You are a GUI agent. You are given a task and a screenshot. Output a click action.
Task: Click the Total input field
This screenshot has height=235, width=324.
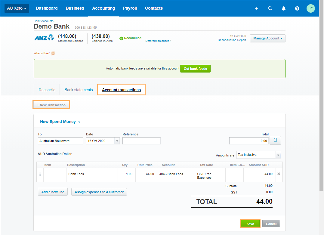(249, 141)
